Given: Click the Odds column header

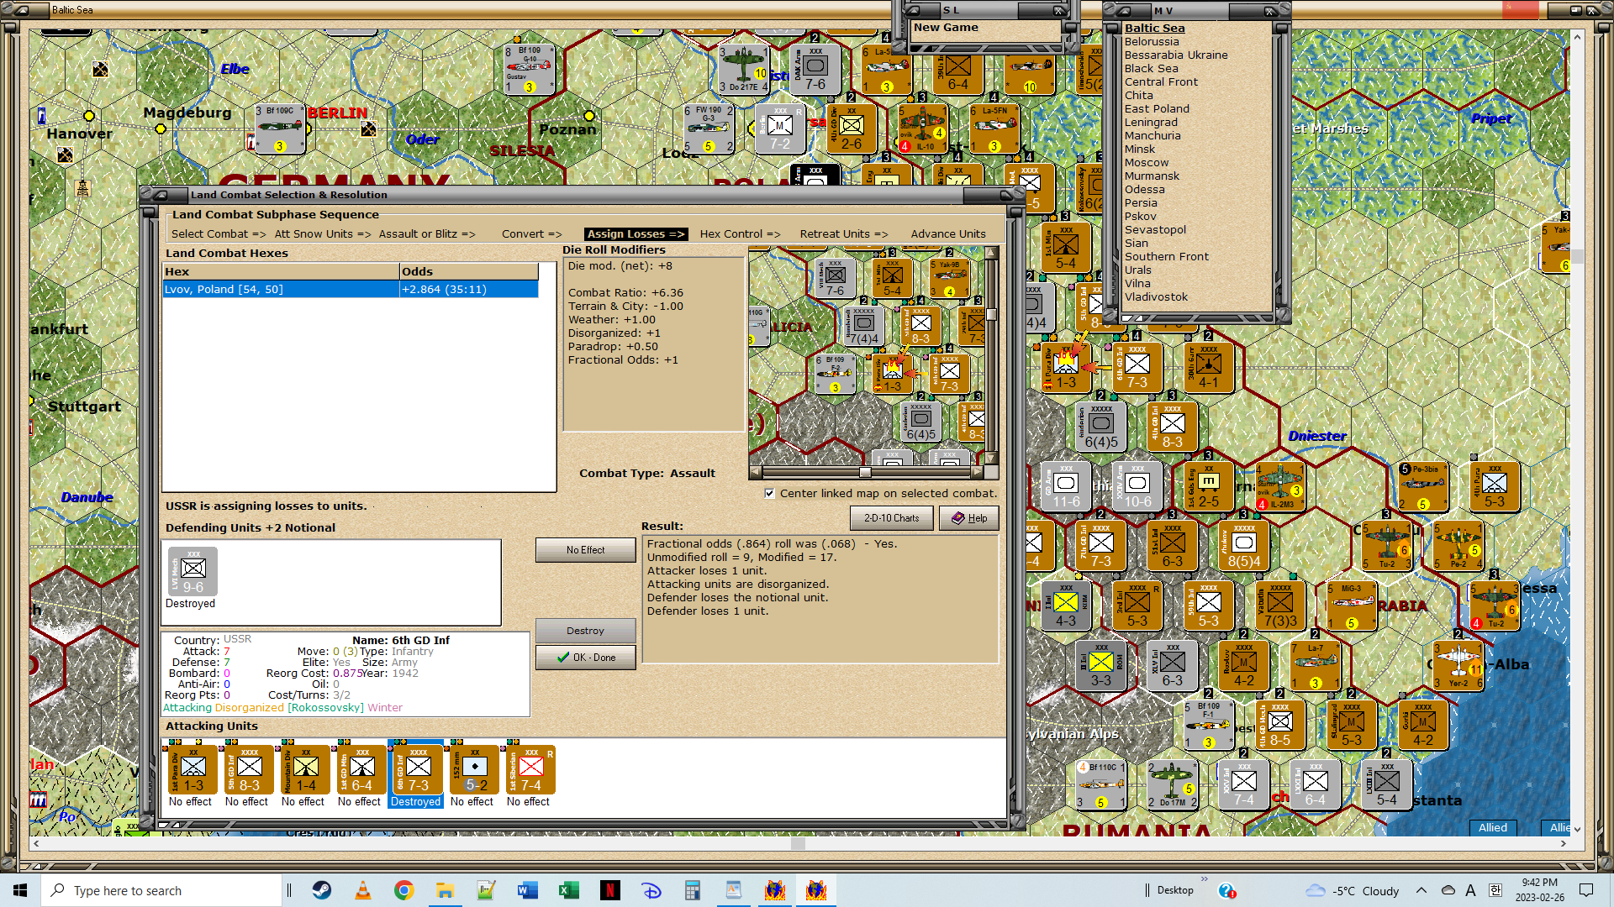Looking at the screenshot, I should point(468,271).
